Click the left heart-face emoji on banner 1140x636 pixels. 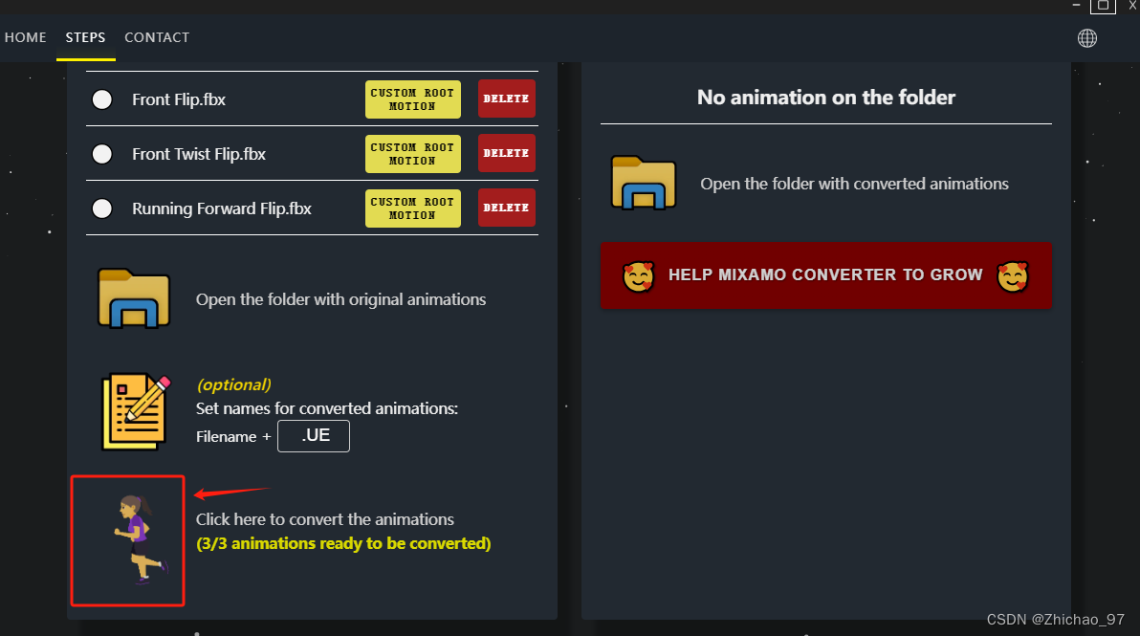pyautogui.click(x=638, y=276)
